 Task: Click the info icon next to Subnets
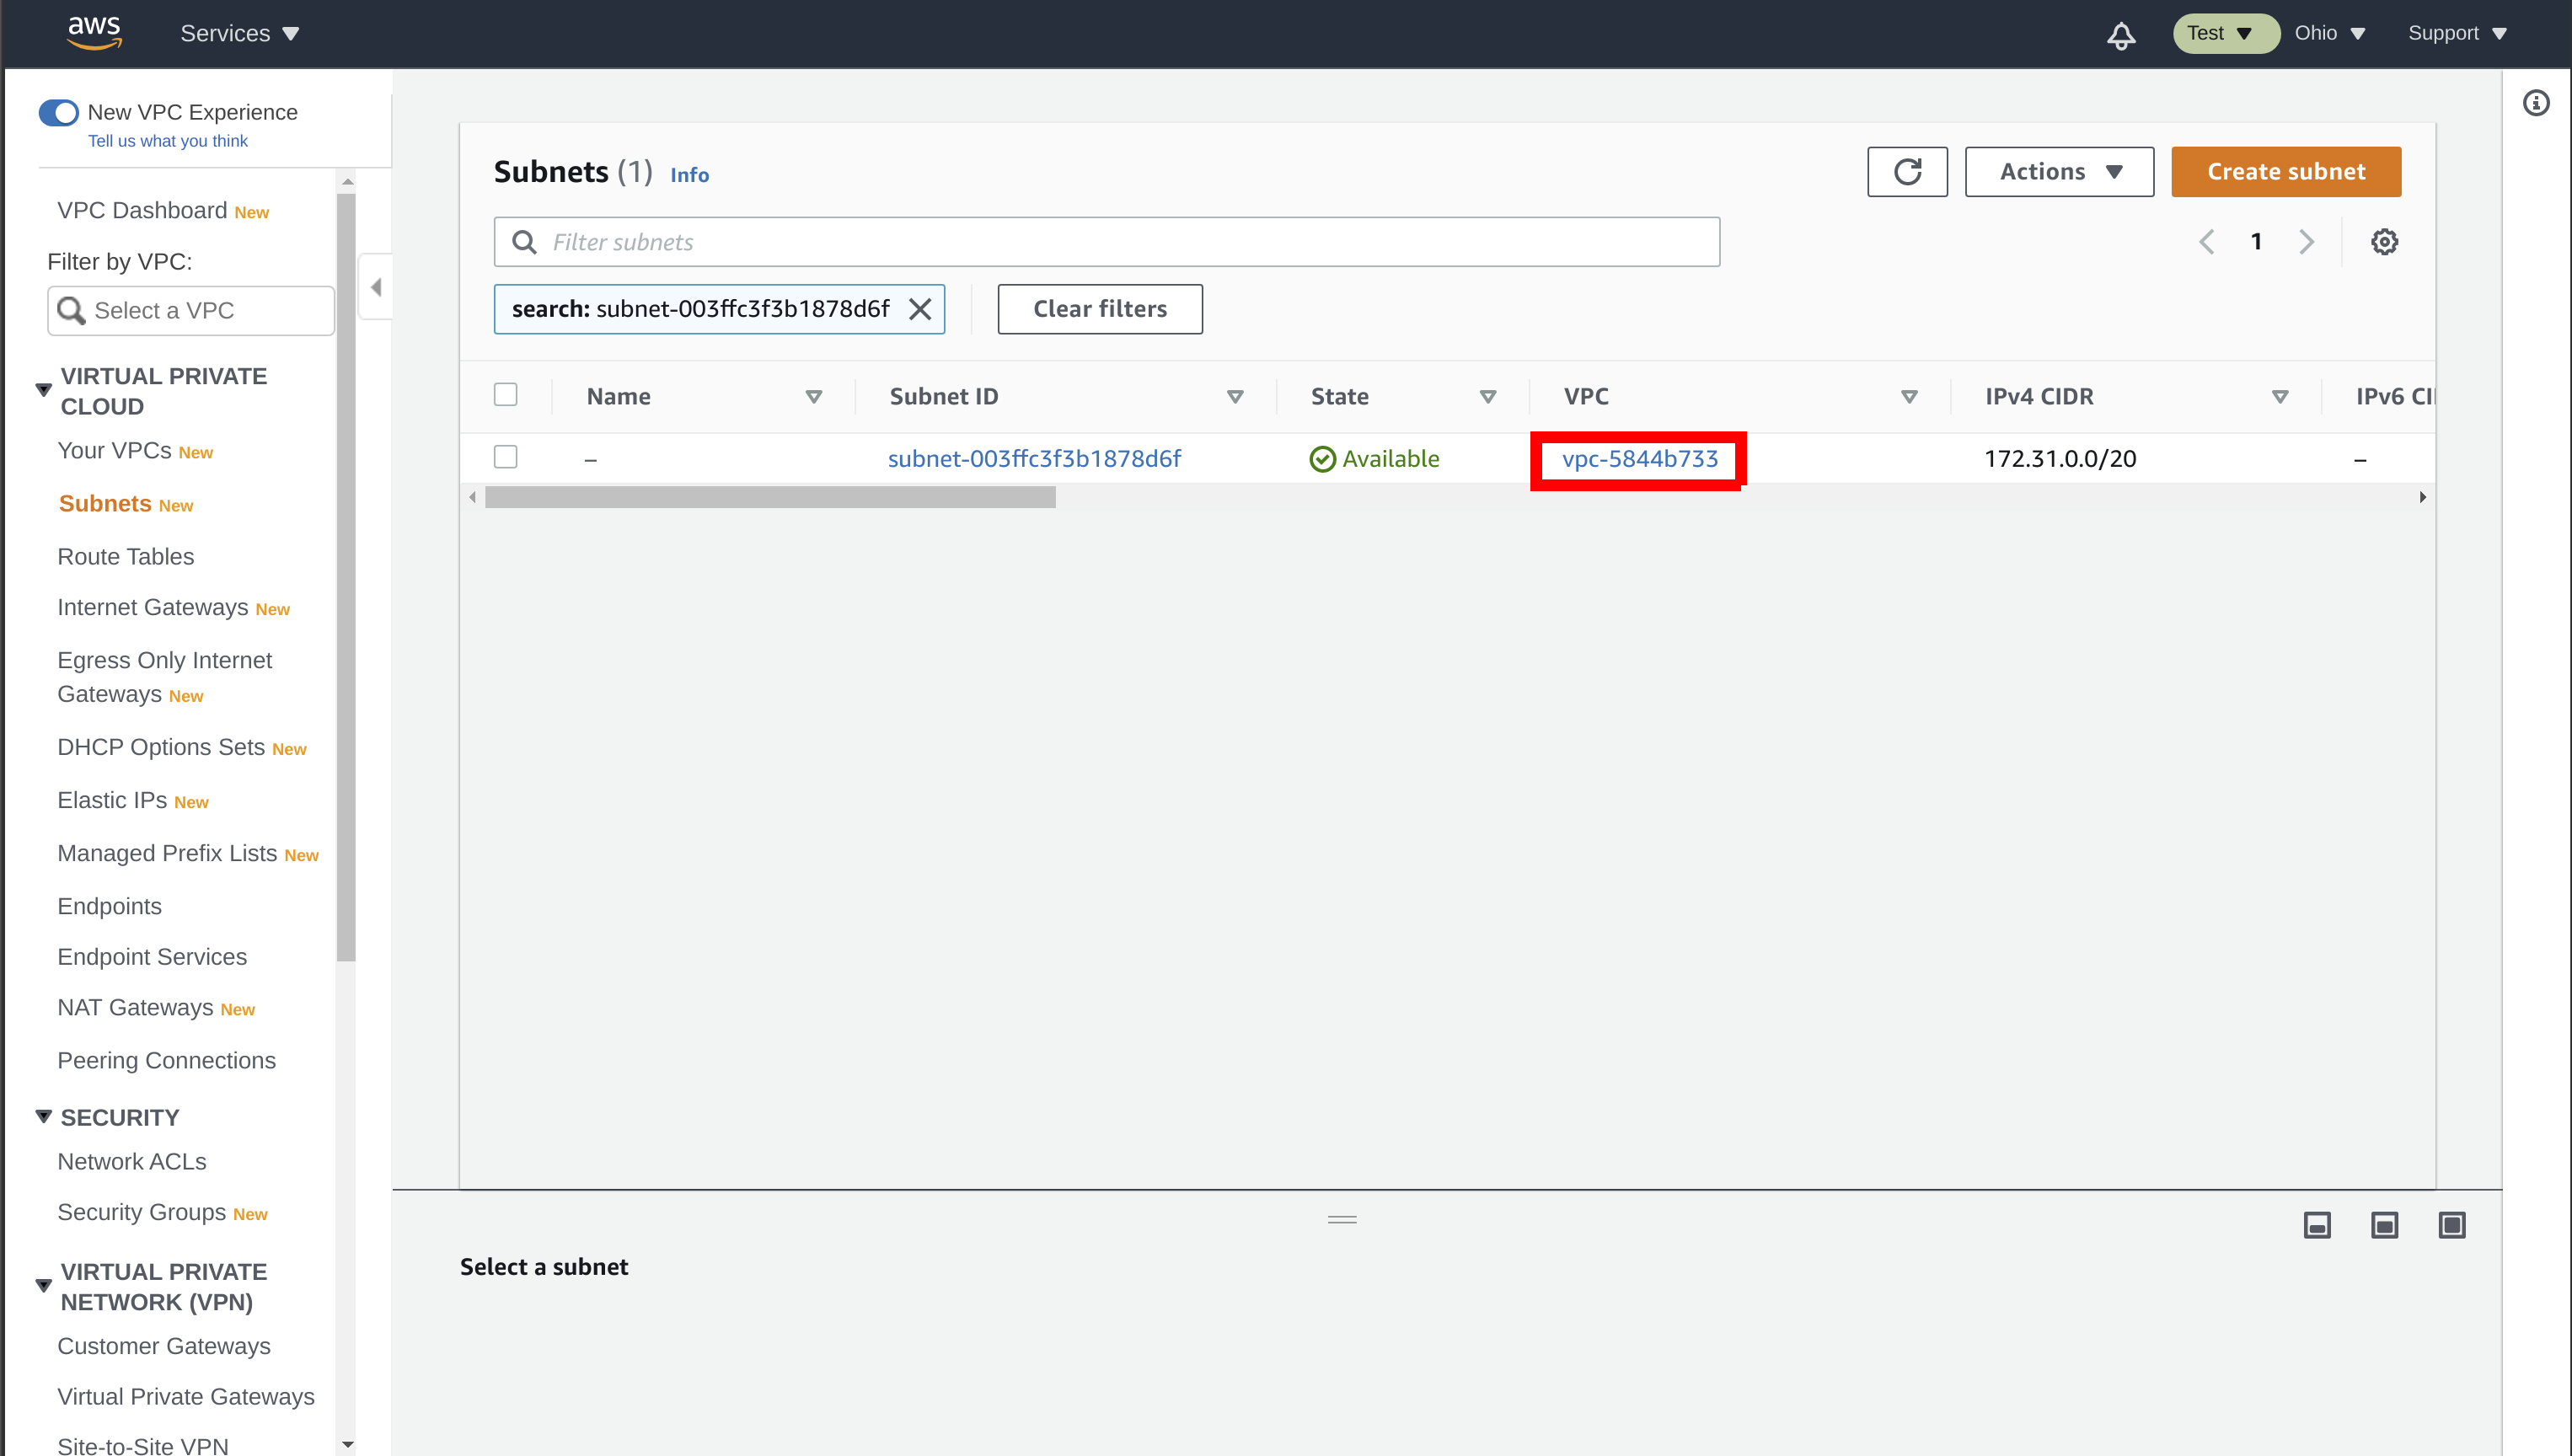(x=689, y=174)
